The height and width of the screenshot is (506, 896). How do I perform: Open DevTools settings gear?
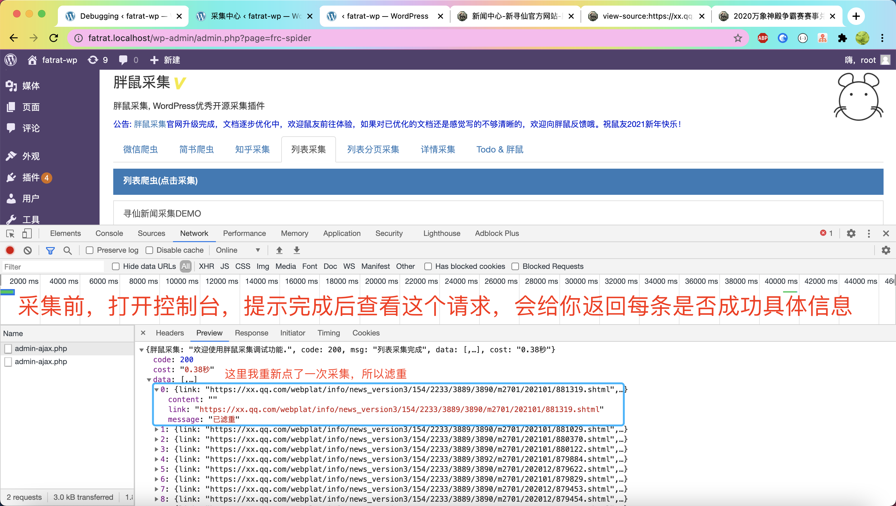click(x=851, y=233)
